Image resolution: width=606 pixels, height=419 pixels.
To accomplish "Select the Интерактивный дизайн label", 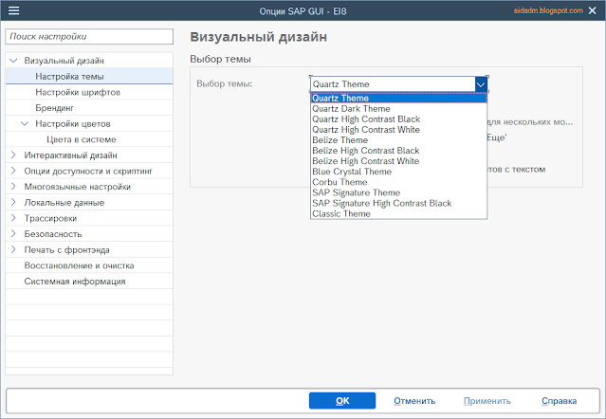I will [71, 155].
